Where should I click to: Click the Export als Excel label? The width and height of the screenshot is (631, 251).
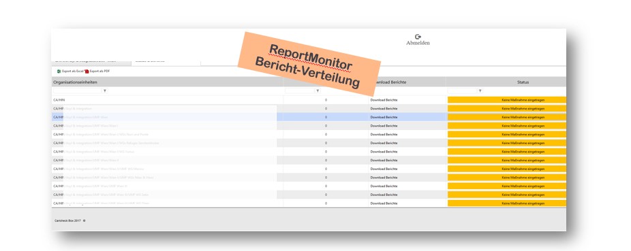(x=73, y=71)
